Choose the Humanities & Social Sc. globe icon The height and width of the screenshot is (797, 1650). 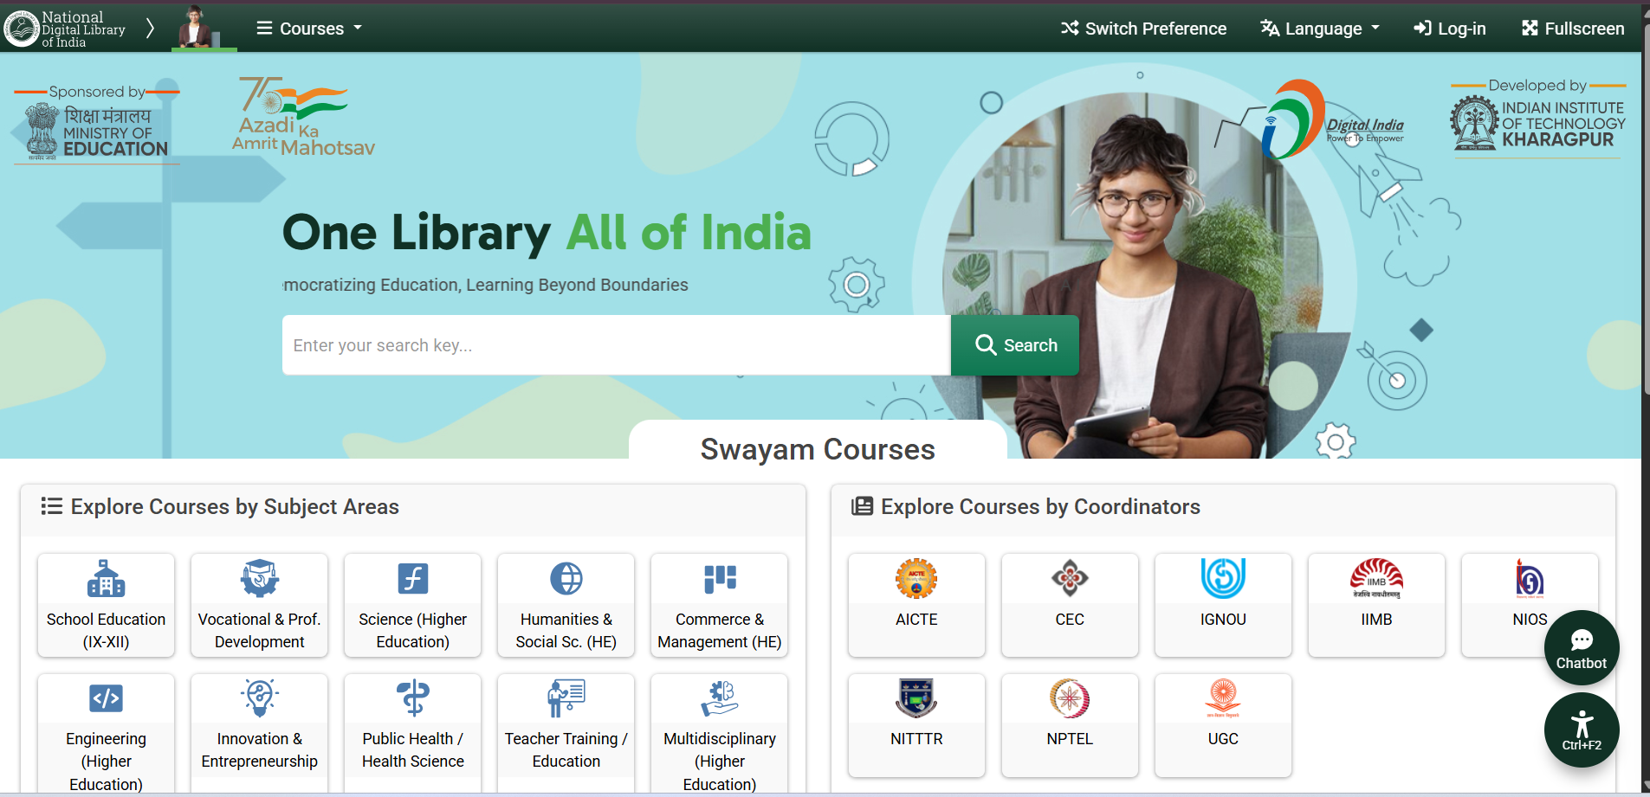click(x=566, y=579)
